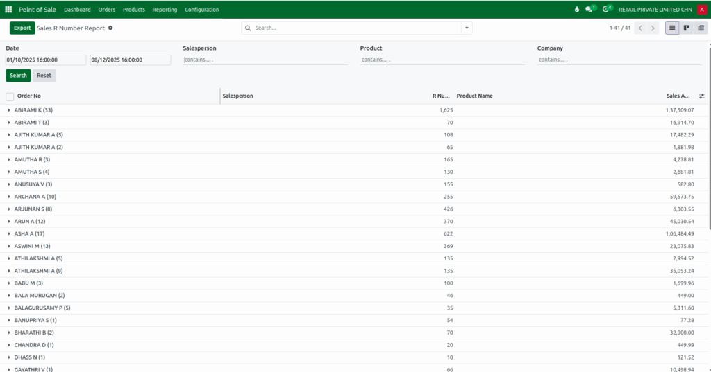Viewport: 711px width, 372px height.
Task: Go to next page of records
Action: pos(653,28)
